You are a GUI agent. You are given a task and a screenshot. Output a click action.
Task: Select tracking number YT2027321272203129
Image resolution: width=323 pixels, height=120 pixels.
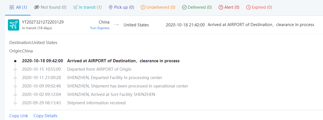click(43, 22)
